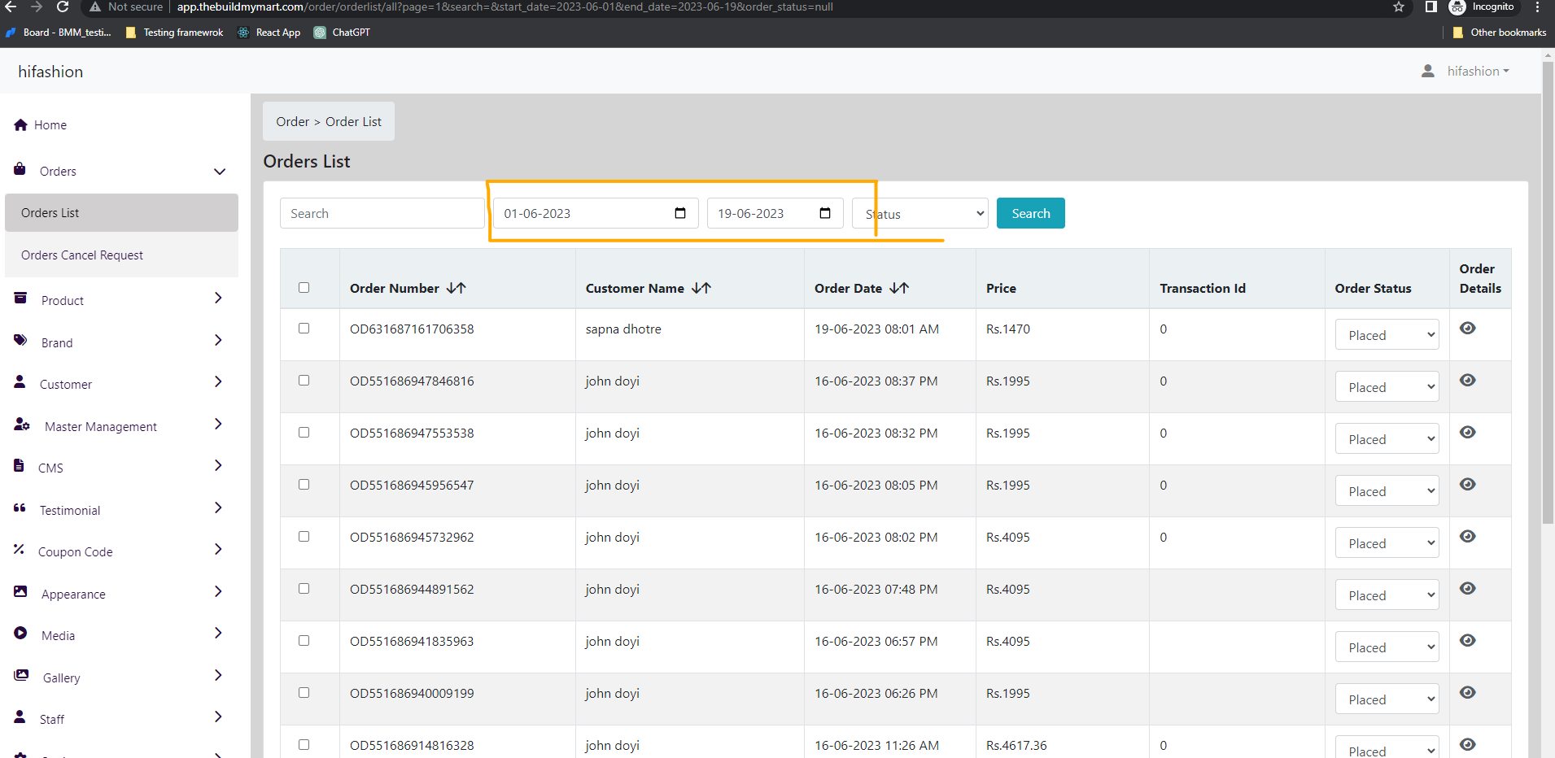Screen dimensions: 1555x758
Task: Open browser Incognito indicator
Action: (1482, 7)
